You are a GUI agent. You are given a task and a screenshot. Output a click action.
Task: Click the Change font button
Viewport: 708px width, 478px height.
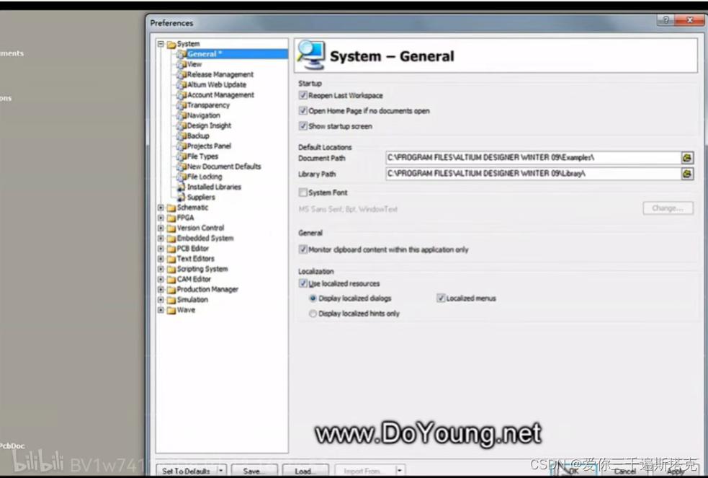point(668,208)
